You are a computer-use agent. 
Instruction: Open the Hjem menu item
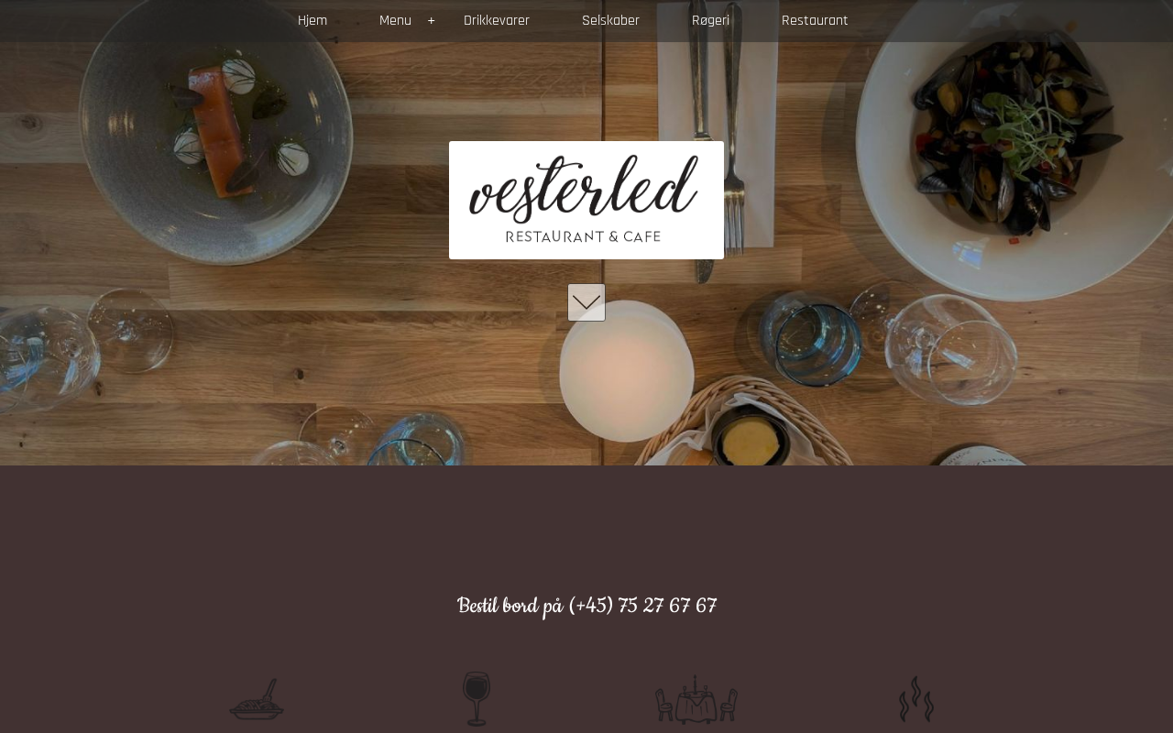point(312,21)
